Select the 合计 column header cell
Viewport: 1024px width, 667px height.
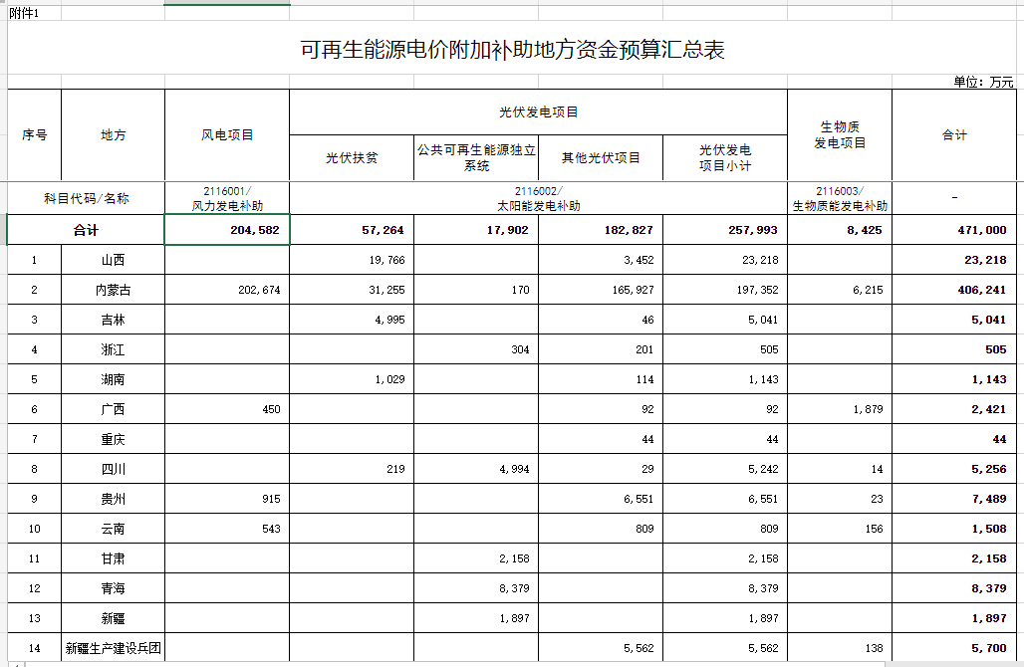click(954, 133)
